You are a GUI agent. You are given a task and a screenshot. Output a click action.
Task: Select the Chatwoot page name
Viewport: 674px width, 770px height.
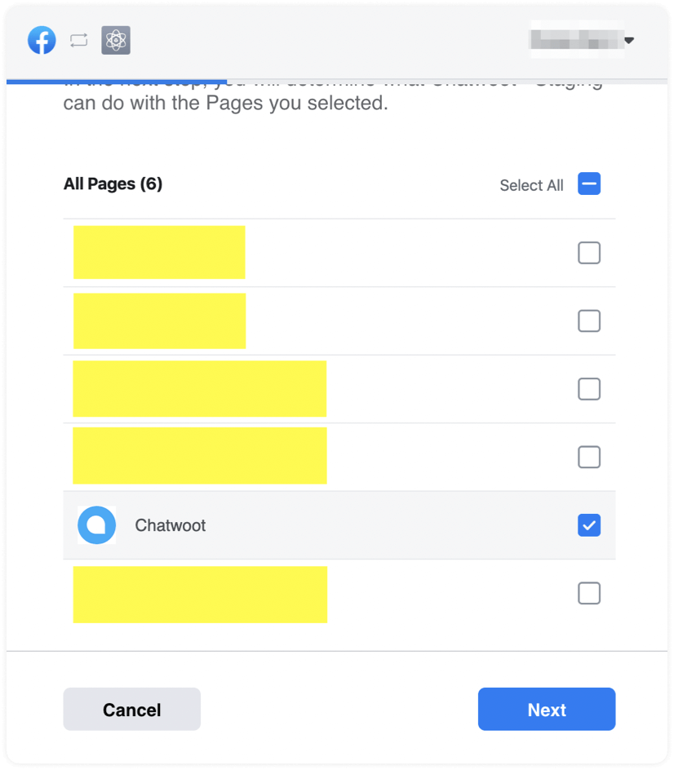coord(171,525)
